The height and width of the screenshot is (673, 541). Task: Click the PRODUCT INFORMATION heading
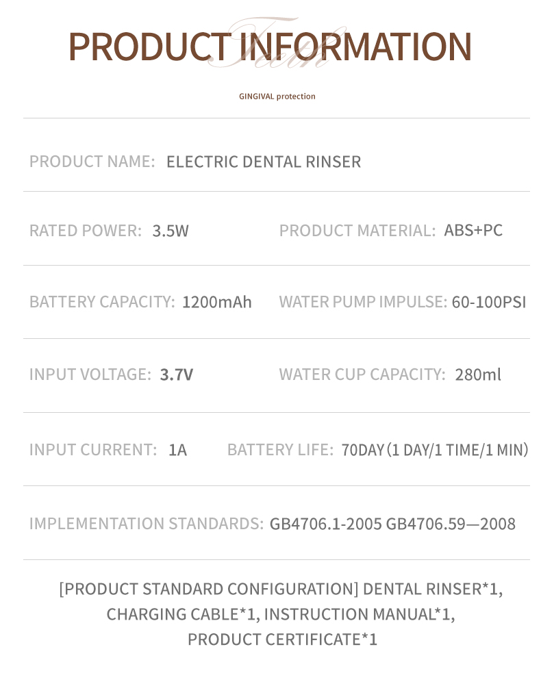[x=270, y=47]
